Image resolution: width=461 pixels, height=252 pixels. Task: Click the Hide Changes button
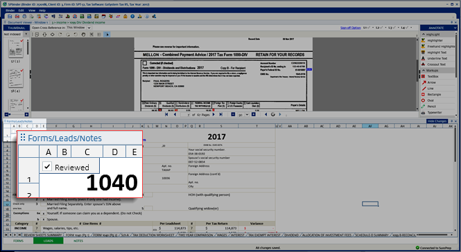[437, 121]
